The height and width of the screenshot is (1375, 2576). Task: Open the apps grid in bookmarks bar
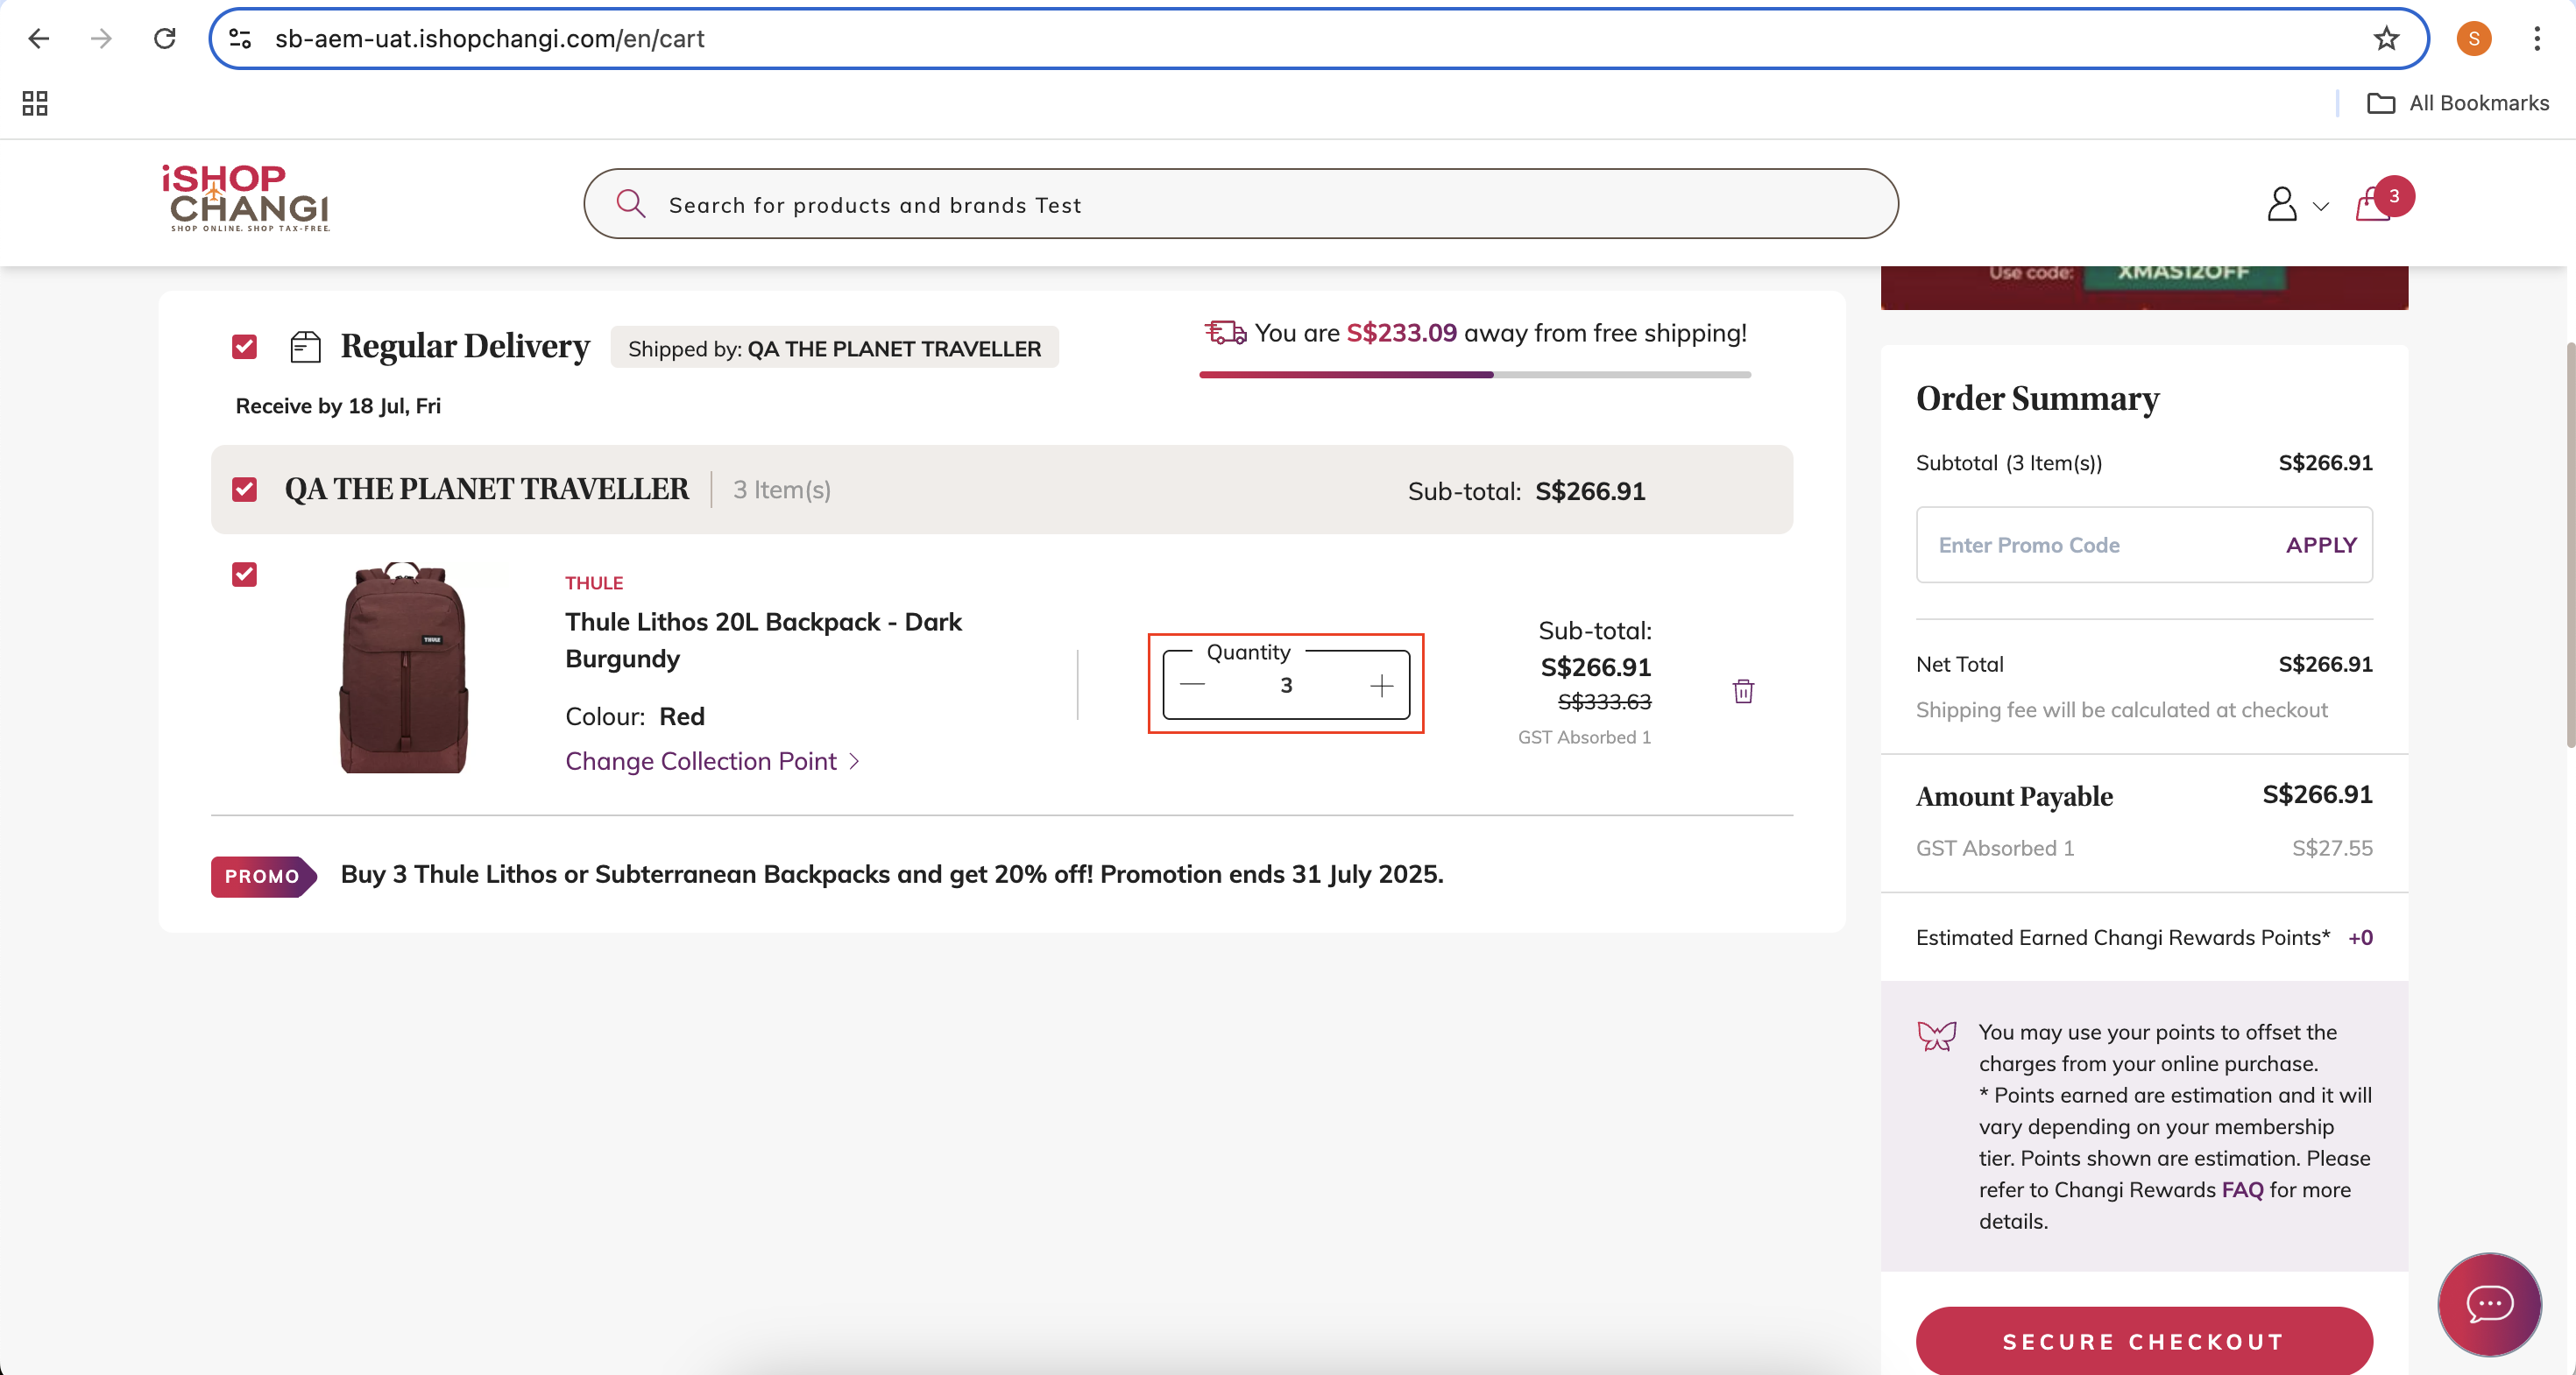tap(35, 103)
